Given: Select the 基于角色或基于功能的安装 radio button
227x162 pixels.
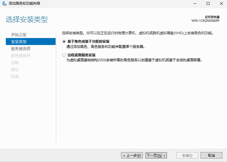Looking at the screenshot, I should (64, 42).
